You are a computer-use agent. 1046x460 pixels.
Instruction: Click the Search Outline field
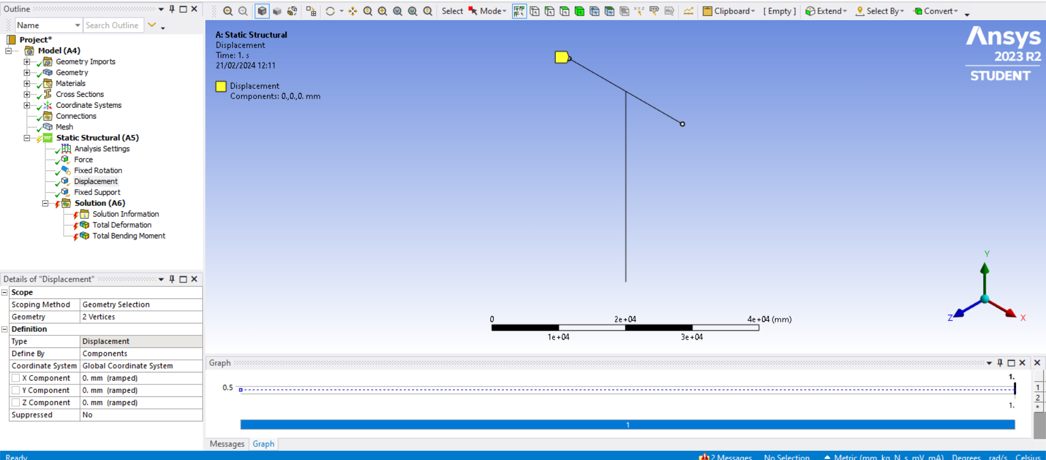pos(113,25)
